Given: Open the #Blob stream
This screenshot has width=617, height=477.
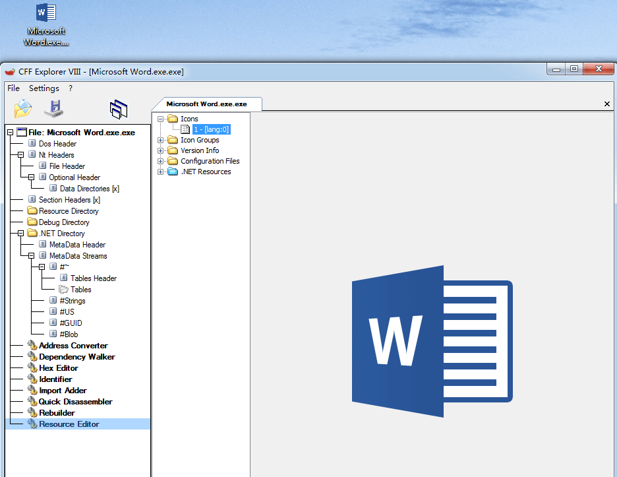Looking at the screenshot, I should click(x=69, y=334).
